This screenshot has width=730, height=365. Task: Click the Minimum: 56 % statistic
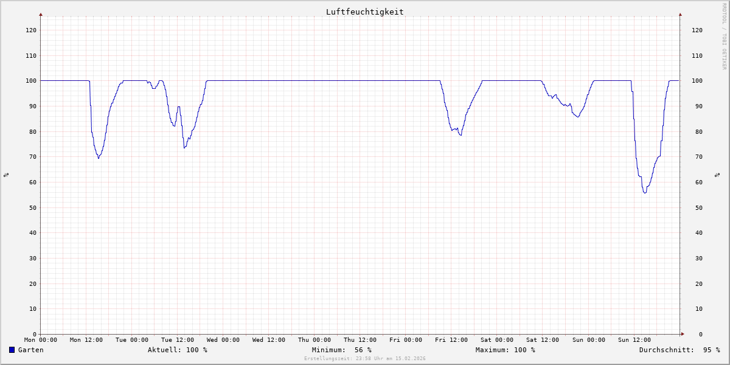click(x=341, y=350)
